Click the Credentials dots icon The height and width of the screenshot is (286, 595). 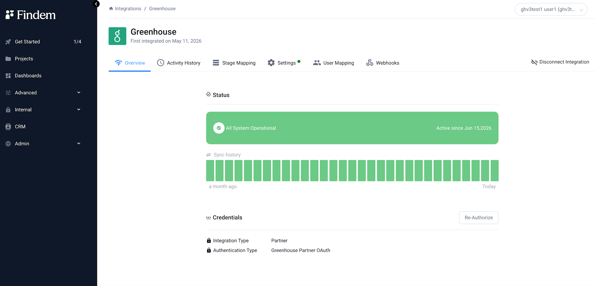pos(209,218)
